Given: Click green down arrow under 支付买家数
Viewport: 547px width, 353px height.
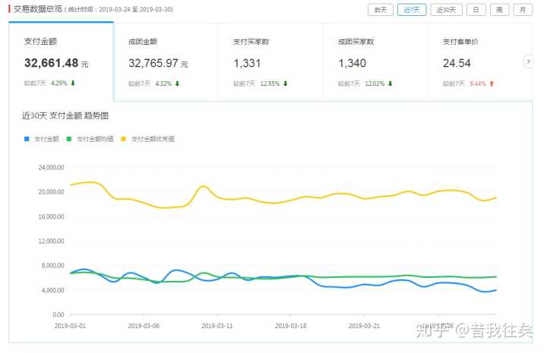Looking at the screenshot, I should 286,84.
